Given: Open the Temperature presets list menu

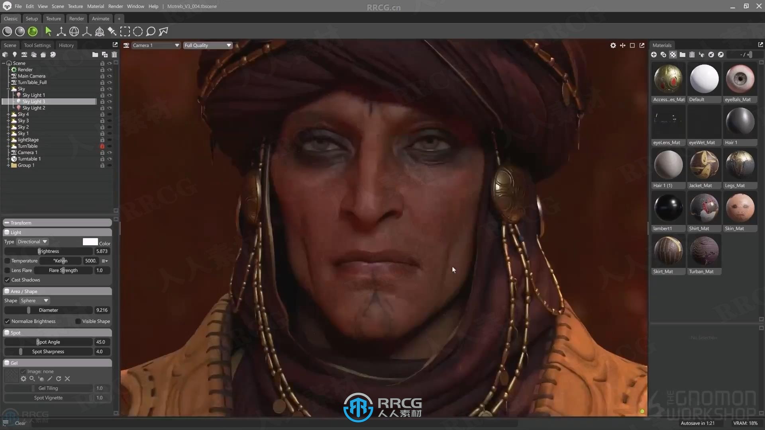Looking at the screenshot, I should click(105, 261).
